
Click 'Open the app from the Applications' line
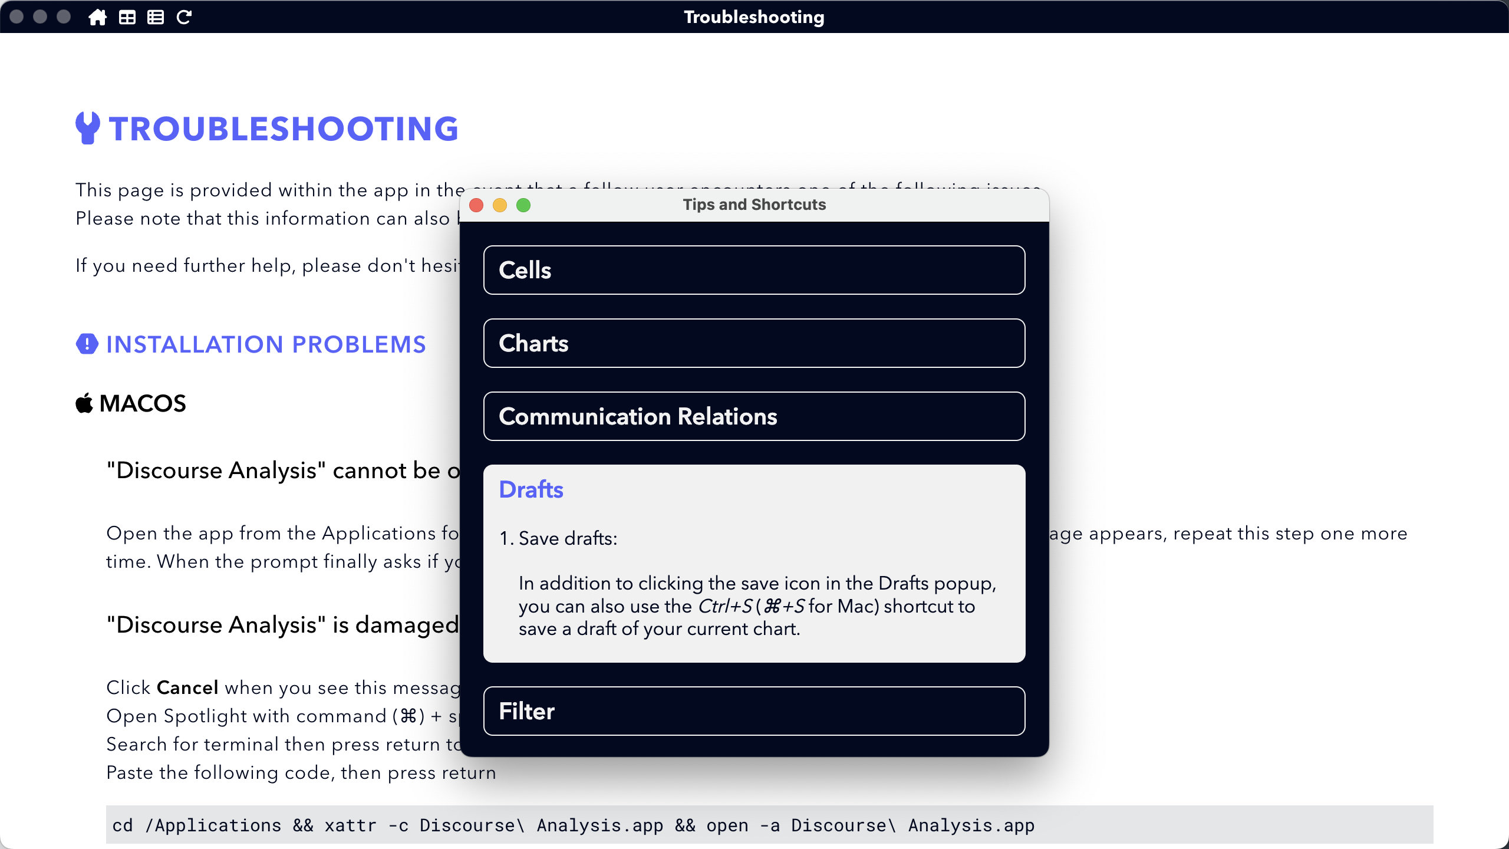[x=282, y=533]
